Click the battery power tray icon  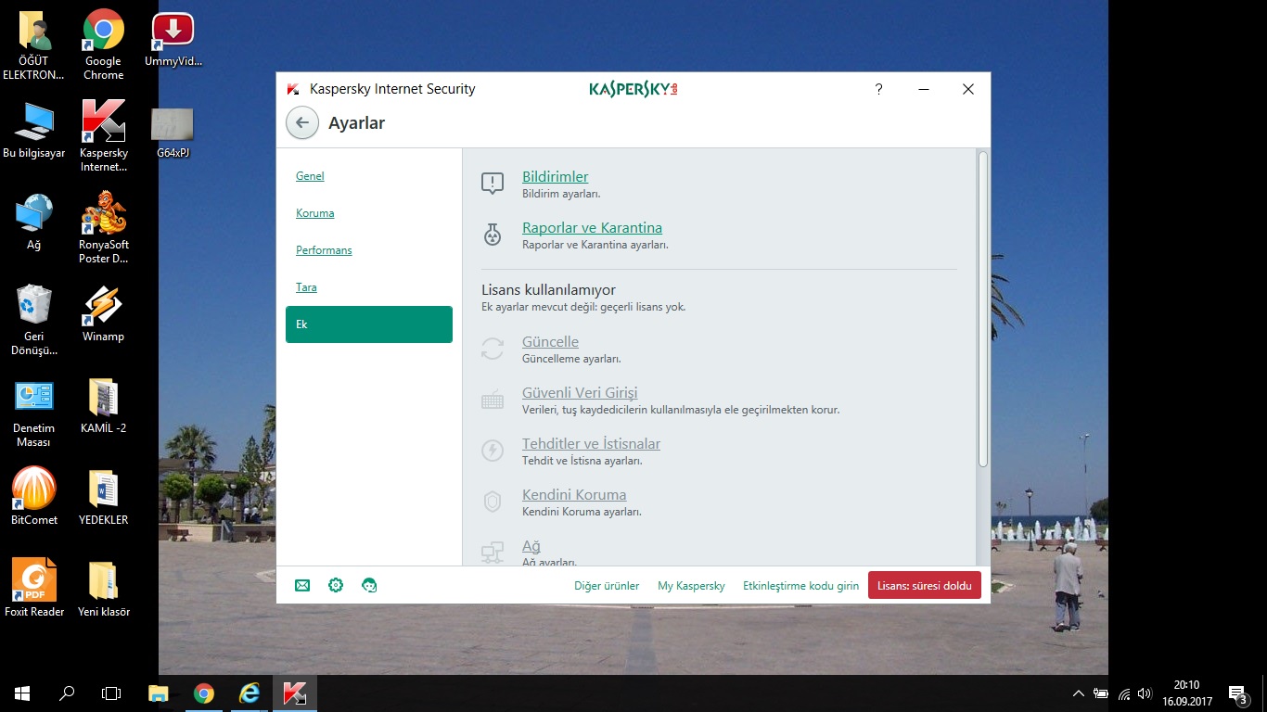click(x=1101, y=693)
